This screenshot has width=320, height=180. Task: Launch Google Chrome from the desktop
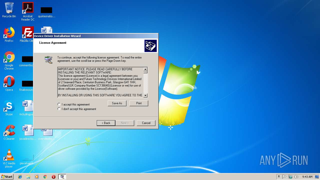coord(9,60)
